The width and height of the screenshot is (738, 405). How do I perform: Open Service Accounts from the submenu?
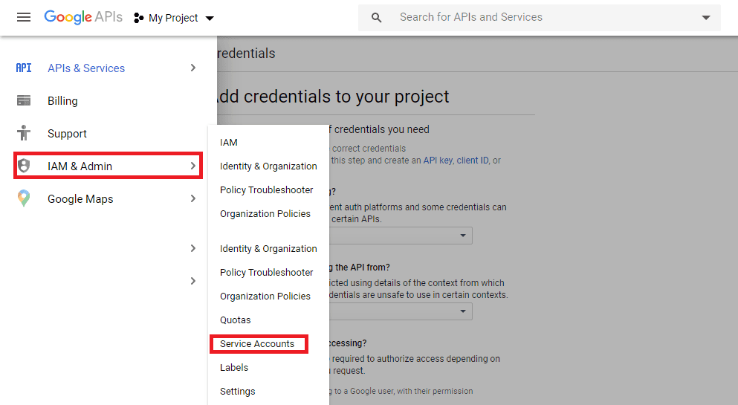point(257,344)
